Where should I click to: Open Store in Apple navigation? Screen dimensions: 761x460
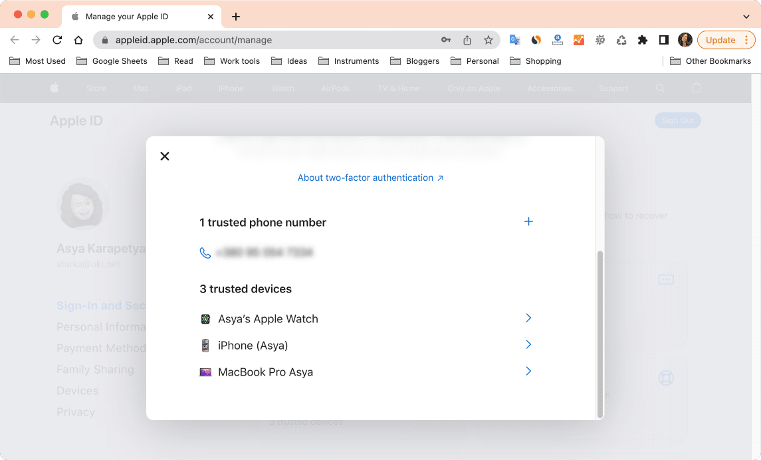click(x=96, y=88)
